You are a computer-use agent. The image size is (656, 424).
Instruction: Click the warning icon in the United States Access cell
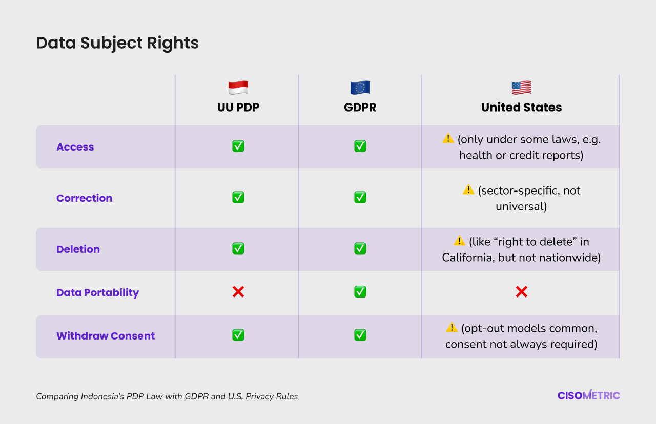pyautogui.click(x=448, y=138)
